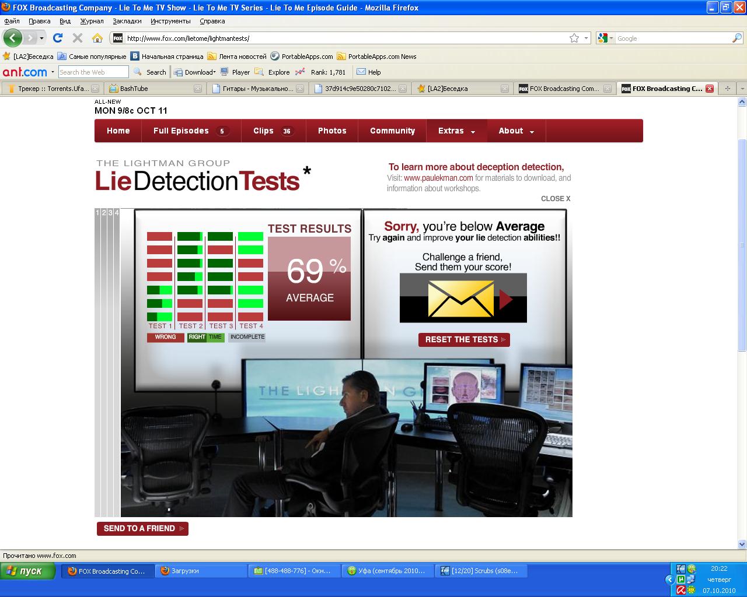Switch to [488-488-776] taskbar window
The width and height of the screenshot is (747, 597).
point(295,571)
